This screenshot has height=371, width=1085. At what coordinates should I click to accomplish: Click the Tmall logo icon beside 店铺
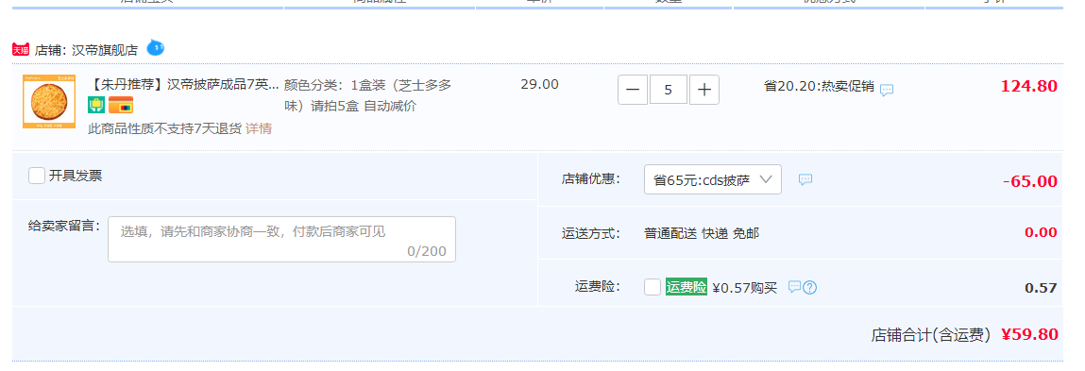click(21, 50)
